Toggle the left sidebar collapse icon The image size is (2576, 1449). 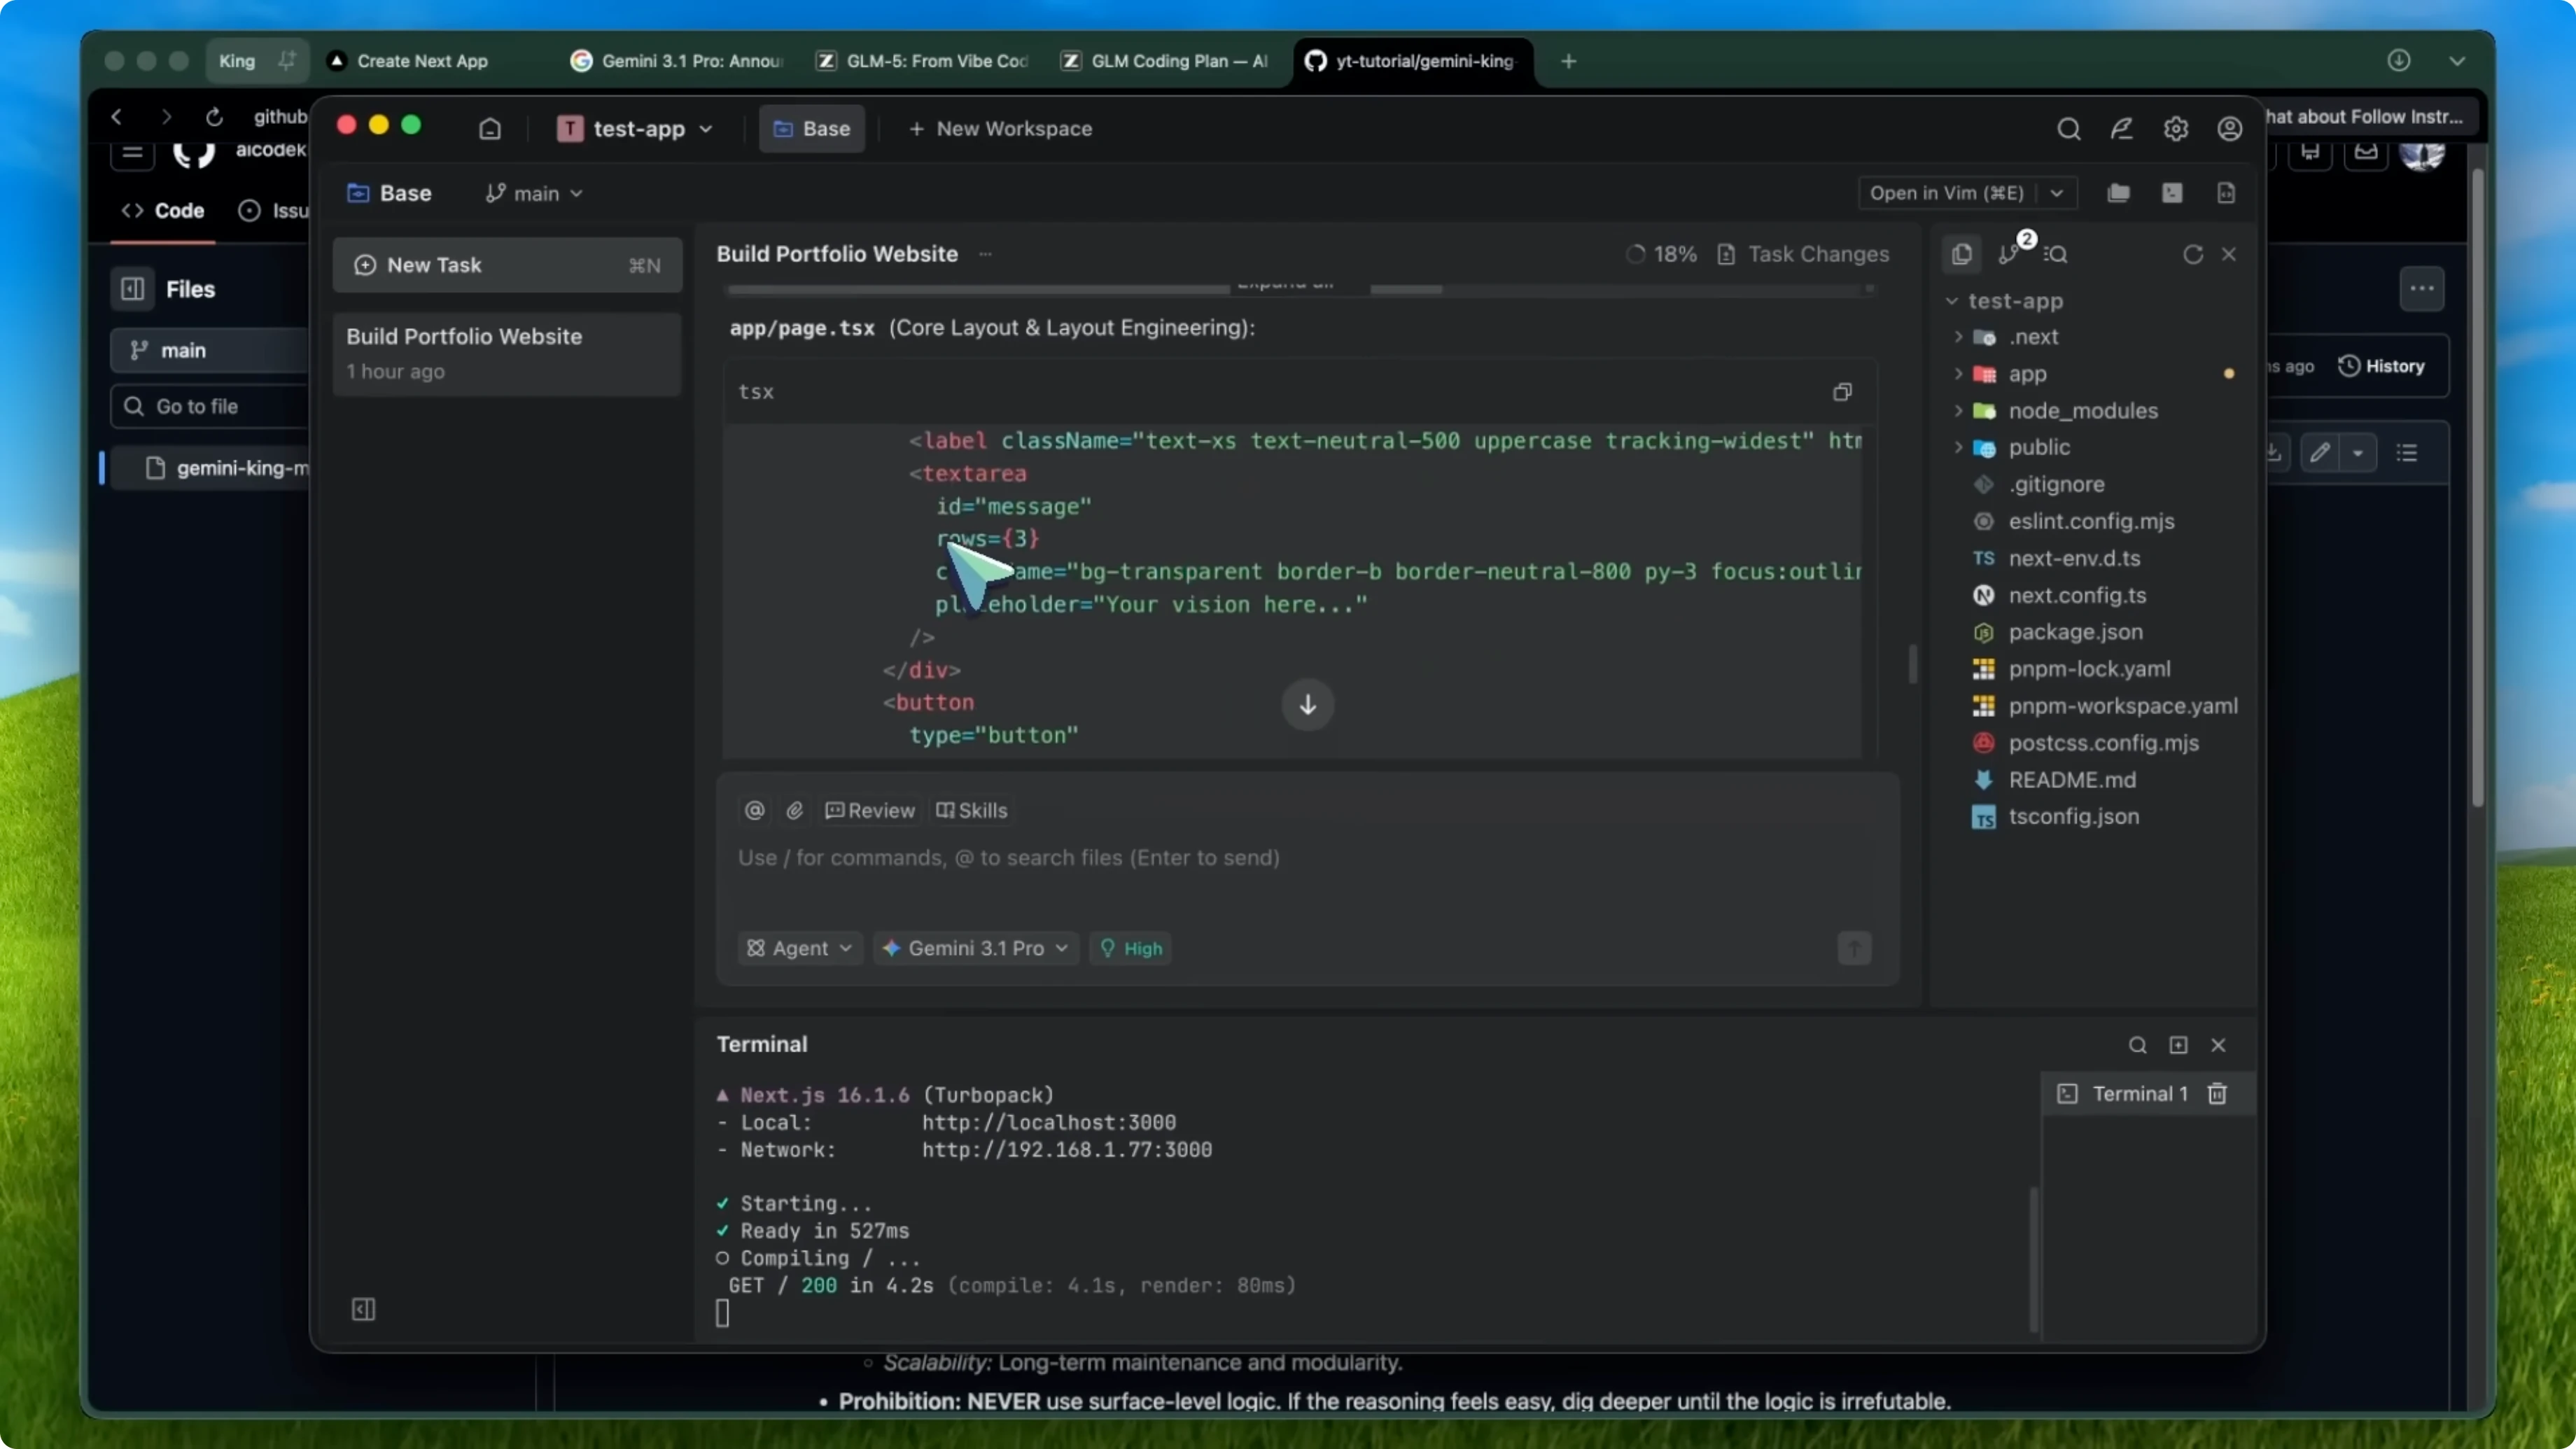pos(363,1309)
